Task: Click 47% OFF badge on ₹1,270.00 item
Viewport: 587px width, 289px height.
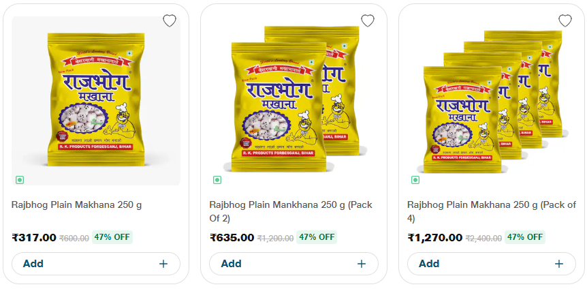Action: [524, 237]
